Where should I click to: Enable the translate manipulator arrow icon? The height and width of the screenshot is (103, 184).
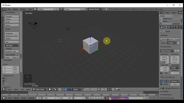(x=66, y=89)
